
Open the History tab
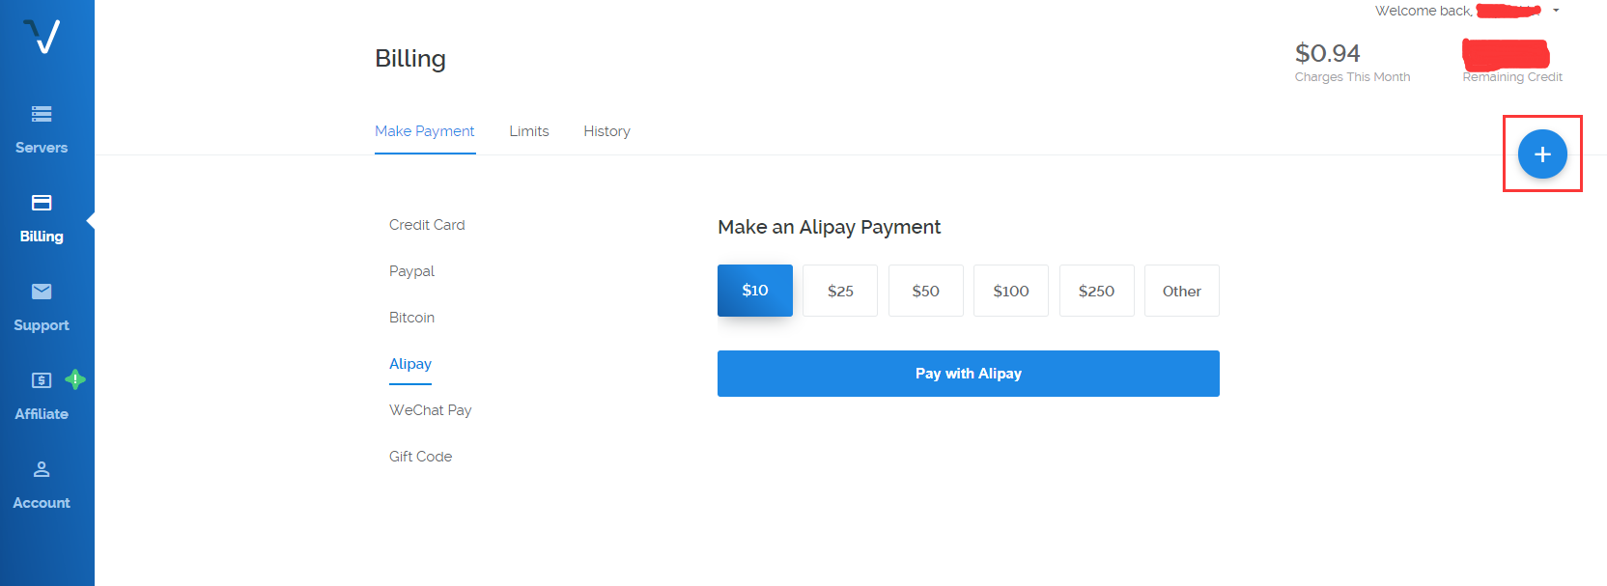click(606, 131)
